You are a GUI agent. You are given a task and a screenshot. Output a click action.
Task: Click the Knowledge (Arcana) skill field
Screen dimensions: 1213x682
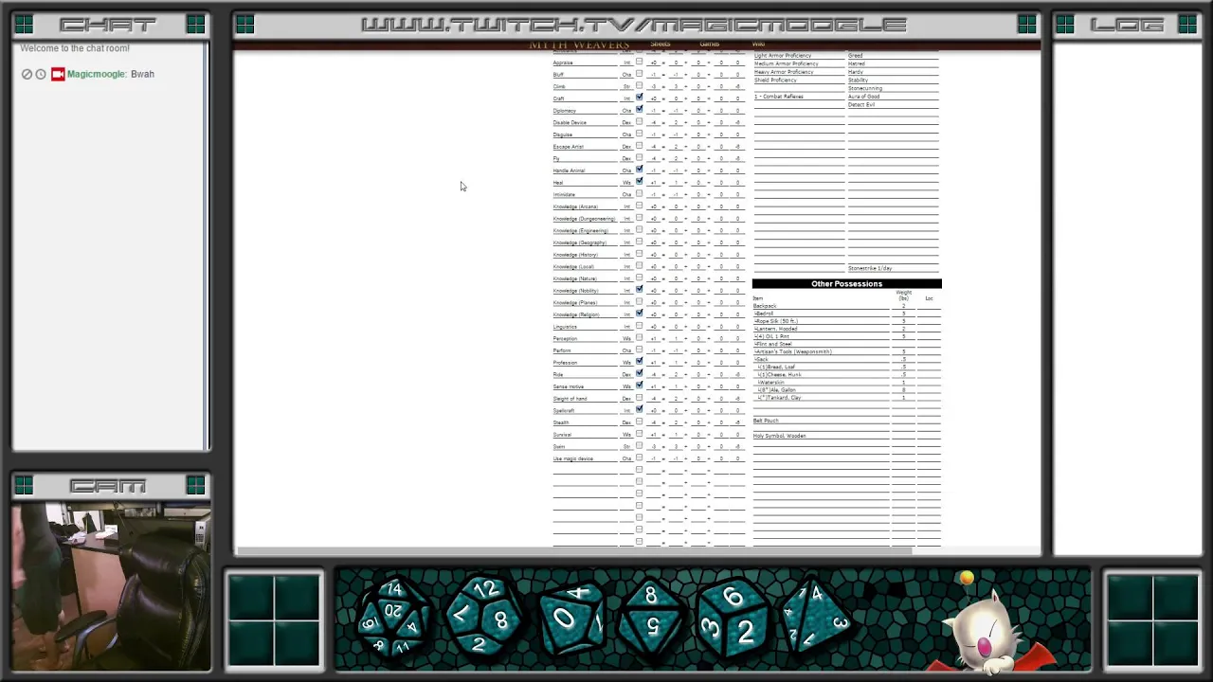click(x=585, y=206)
